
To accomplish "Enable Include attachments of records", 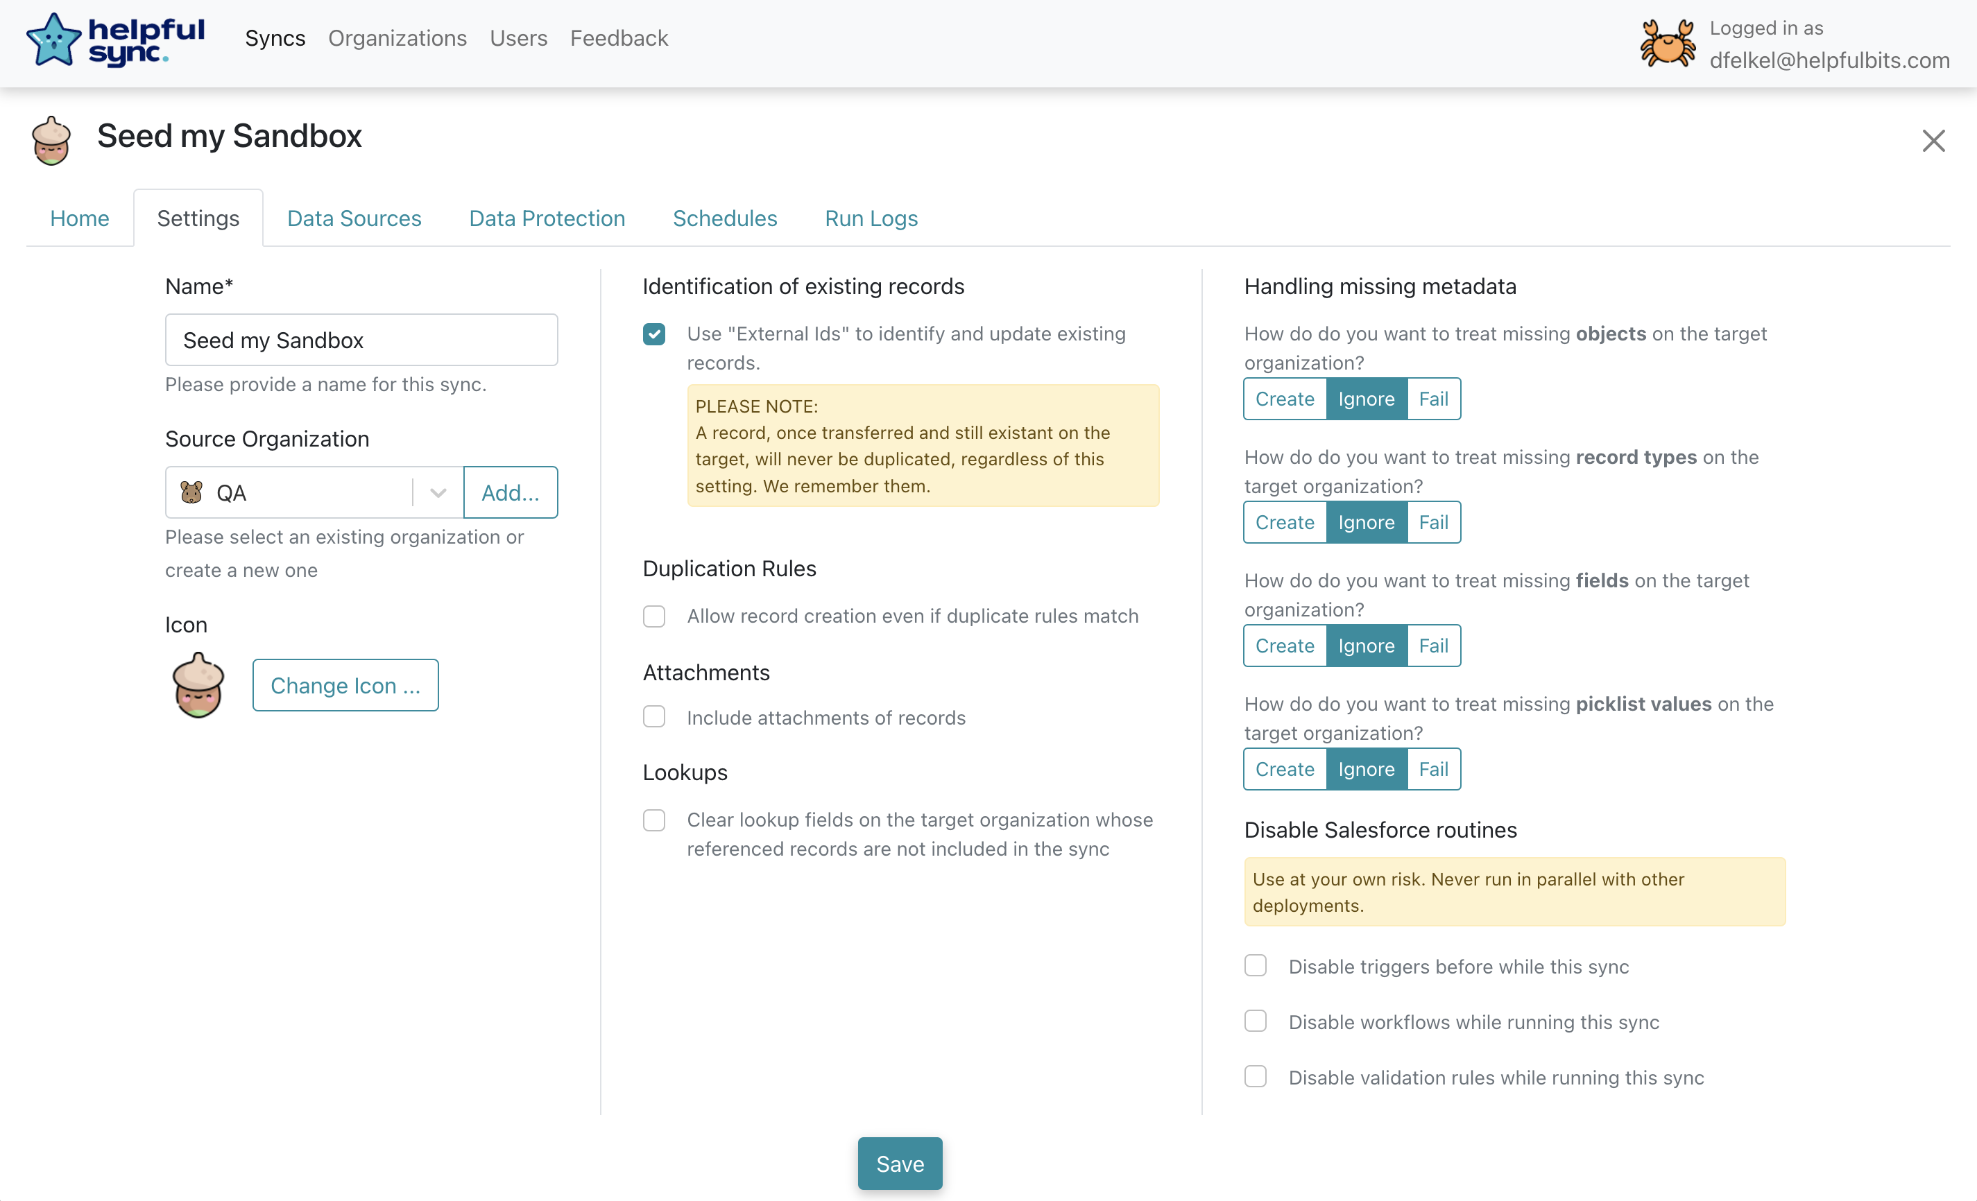I will coord(654,716).
